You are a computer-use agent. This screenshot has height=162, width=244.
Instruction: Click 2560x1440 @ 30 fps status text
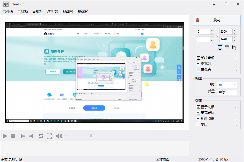[214, 159]
